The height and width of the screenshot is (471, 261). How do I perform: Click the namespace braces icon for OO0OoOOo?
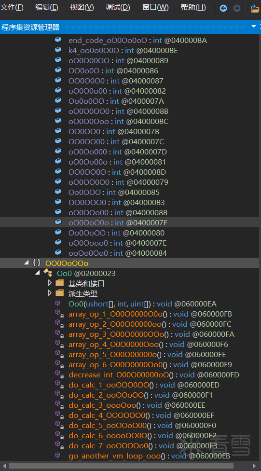pyautogui.click(x=36, y=263)
